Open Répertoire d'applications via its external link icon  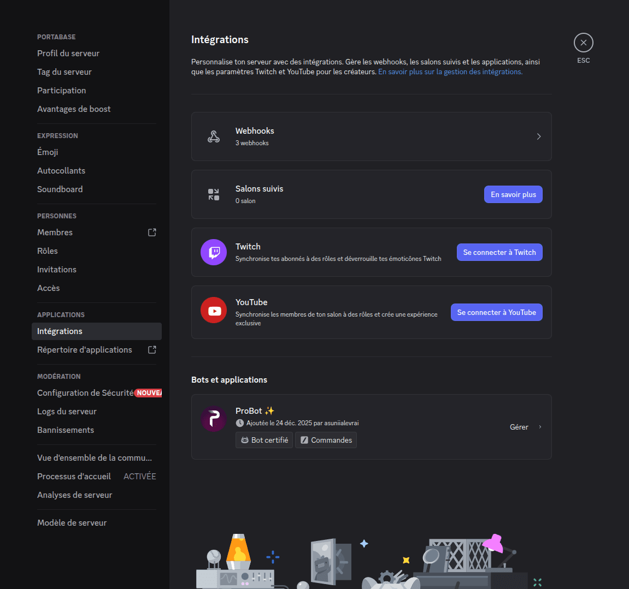151,349
